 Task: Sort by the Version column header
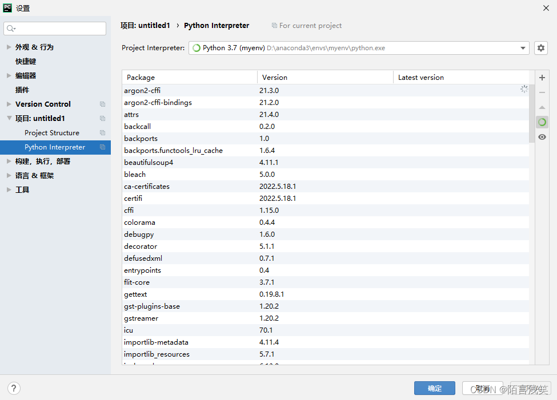click(x=325, y=78)
